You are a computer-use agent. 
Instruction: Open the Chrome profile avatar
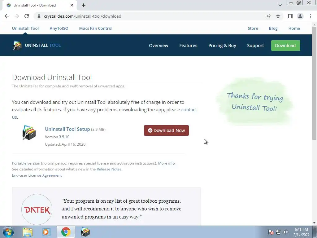pos(300,16)
